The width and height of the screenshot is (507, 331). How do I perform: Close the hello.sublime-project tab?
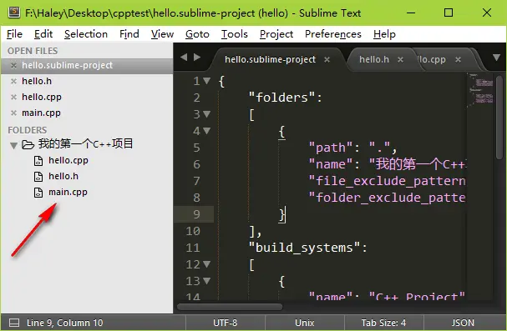pos(327,59)
